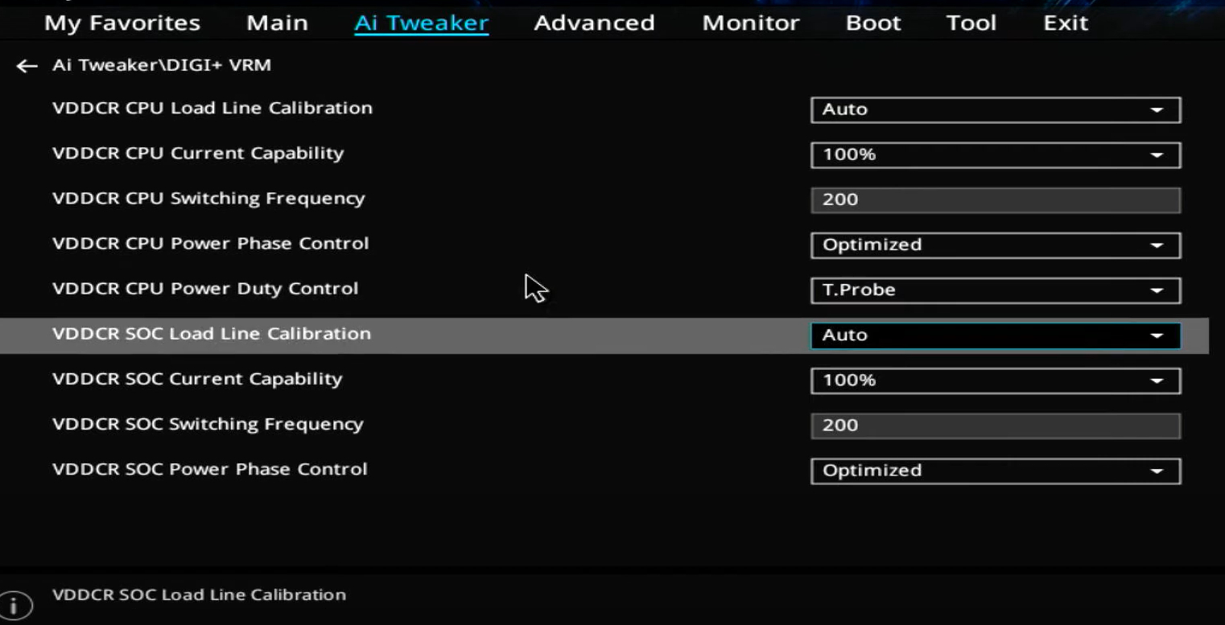Select VDDCR SOC Switching Frequency value field
This screenshot has width=1225, height=625.
[x=995, y=426]
